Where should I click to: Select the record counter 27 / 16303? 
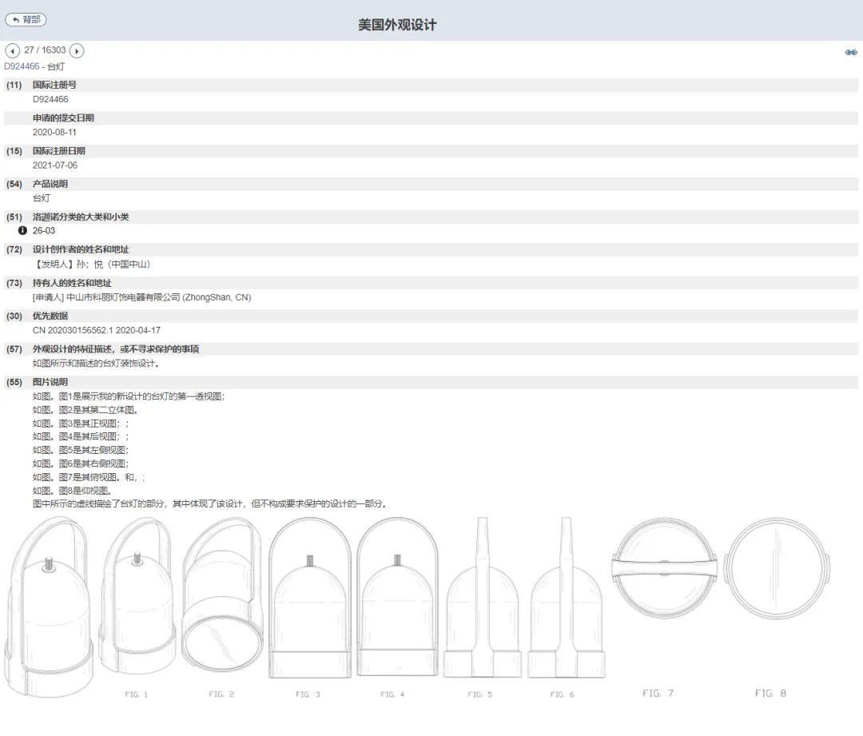[45, 50]
